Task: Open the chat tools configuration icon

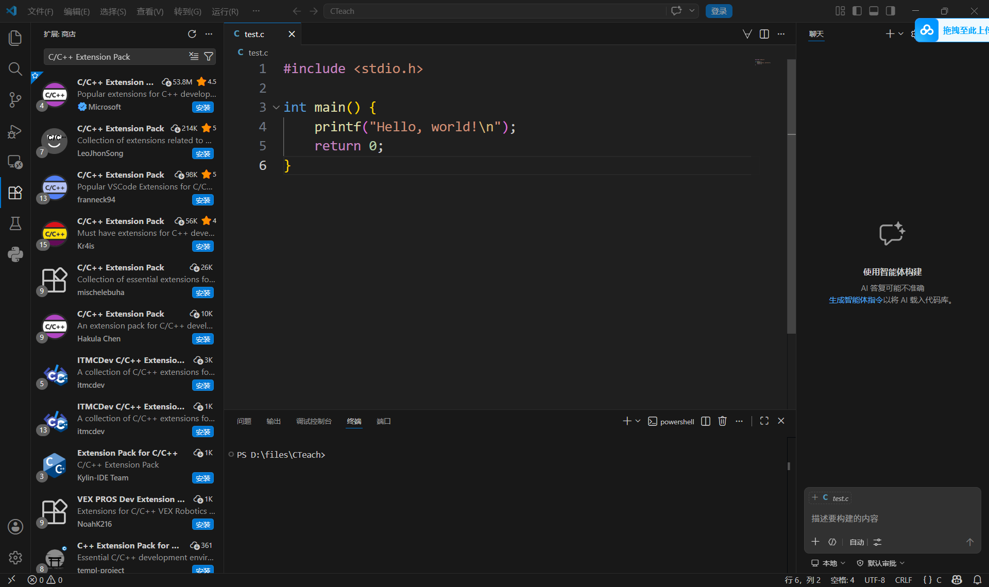Action: click(x=877, y=542)
